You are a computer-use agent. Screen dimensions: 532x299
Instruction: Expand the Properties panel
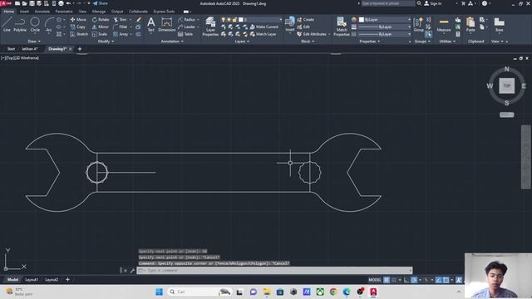click(x=369, y=42)
